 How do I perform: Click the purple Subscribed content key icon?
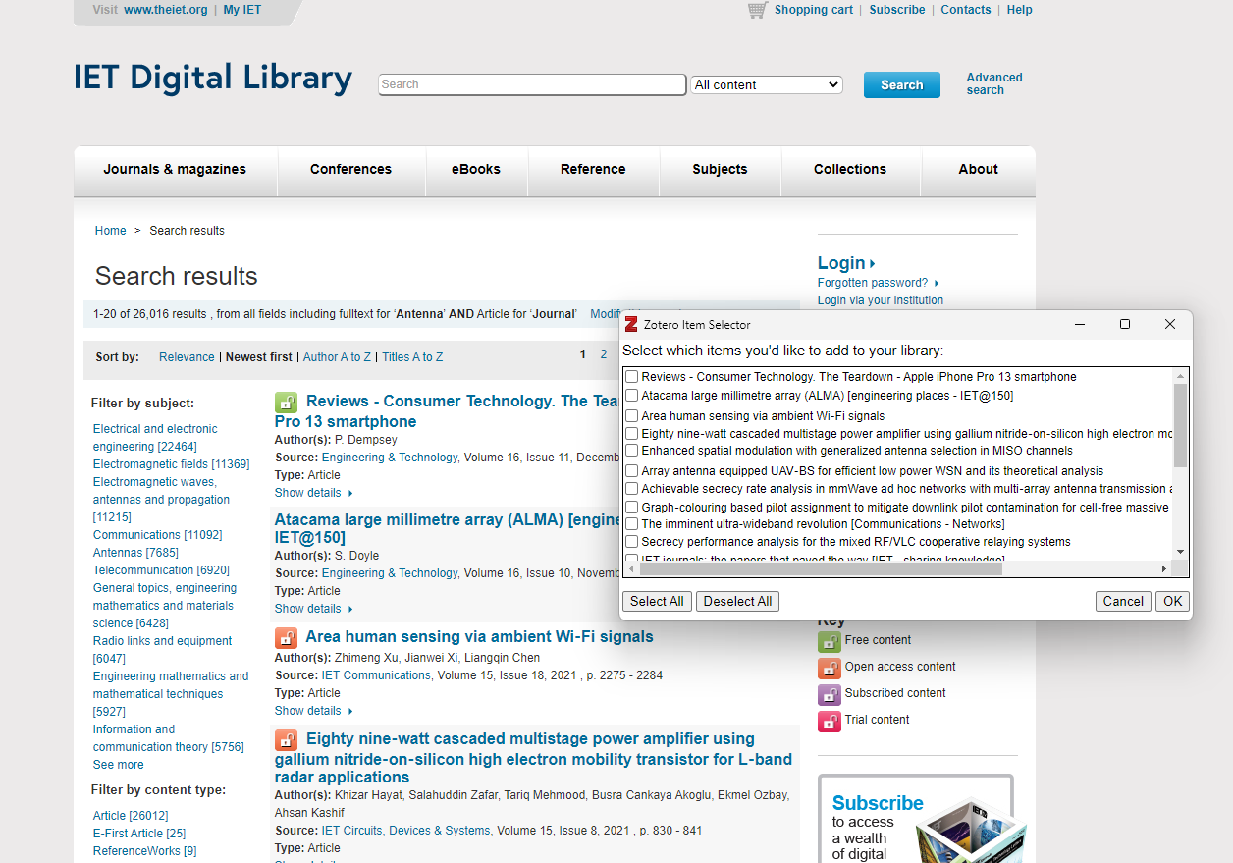(830, 695)
